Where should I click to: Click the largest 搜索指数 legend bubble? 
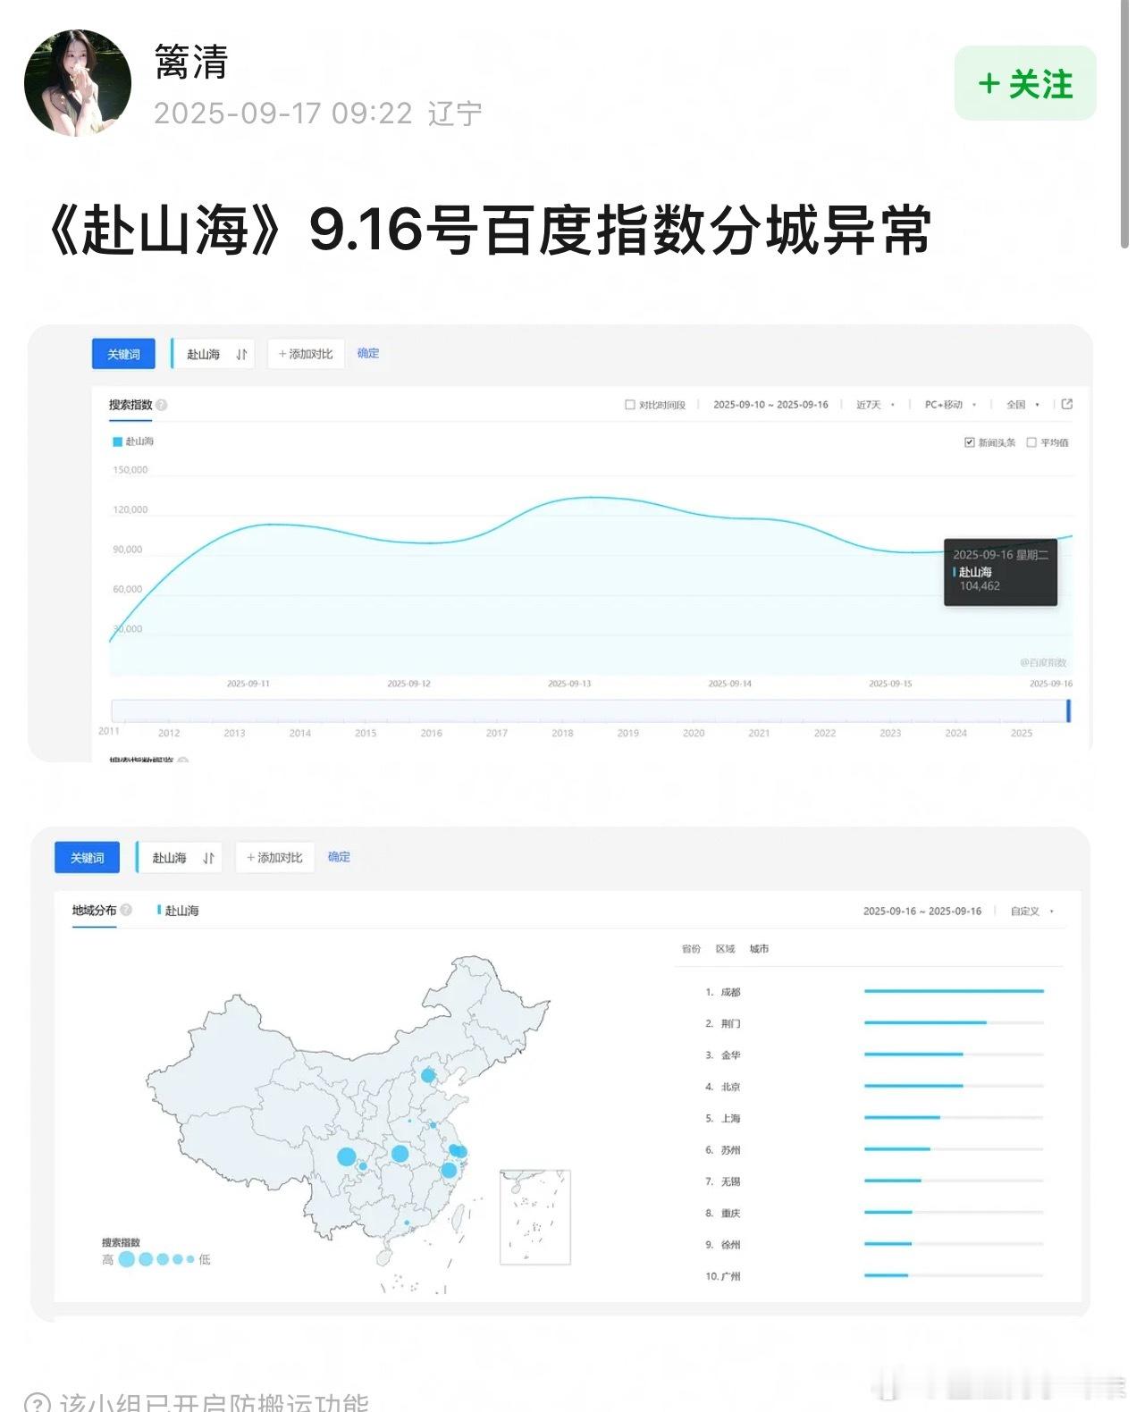pyautogui.click(x=126, y=1259)
